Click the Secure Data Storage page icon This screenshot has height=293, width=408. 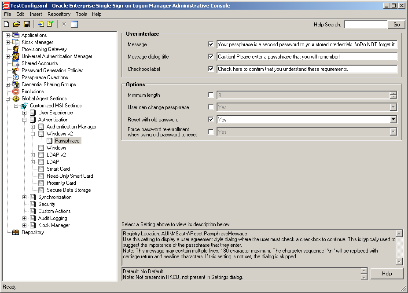[41, 190]
